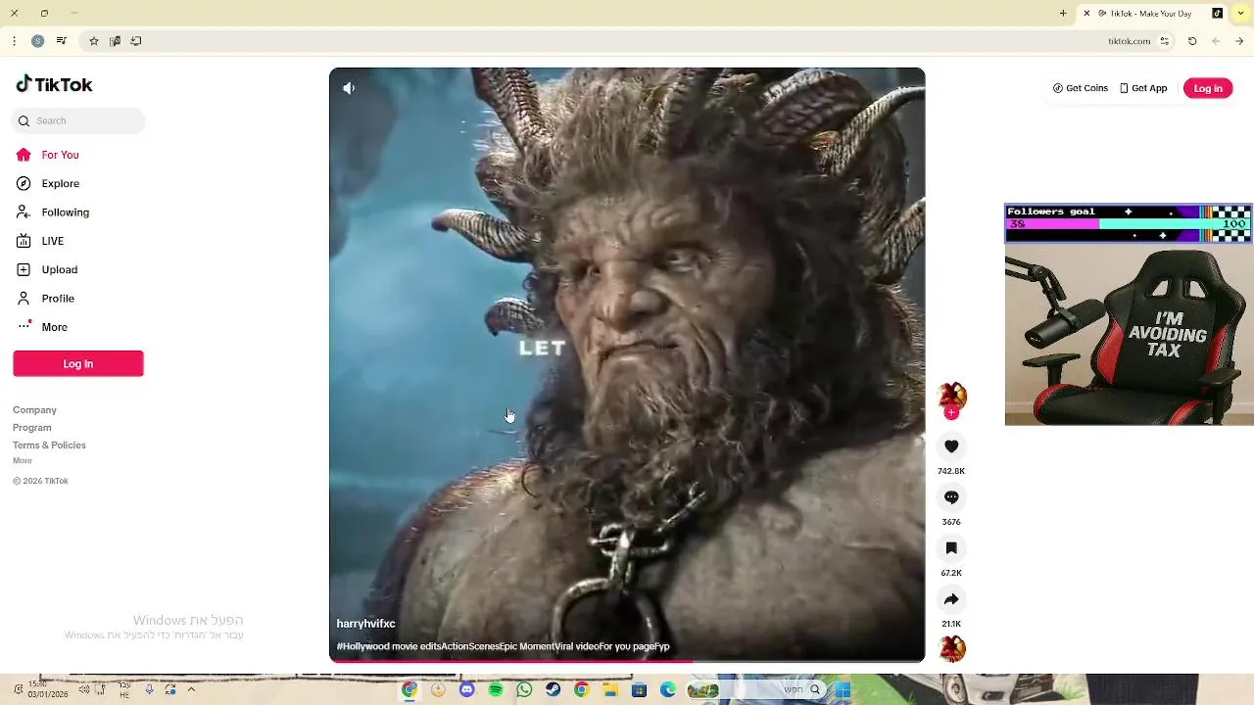Image resolution: width=1254 pixels, height=705 pixels.
Task: Click the small More footer link
Action: (22, 460)
